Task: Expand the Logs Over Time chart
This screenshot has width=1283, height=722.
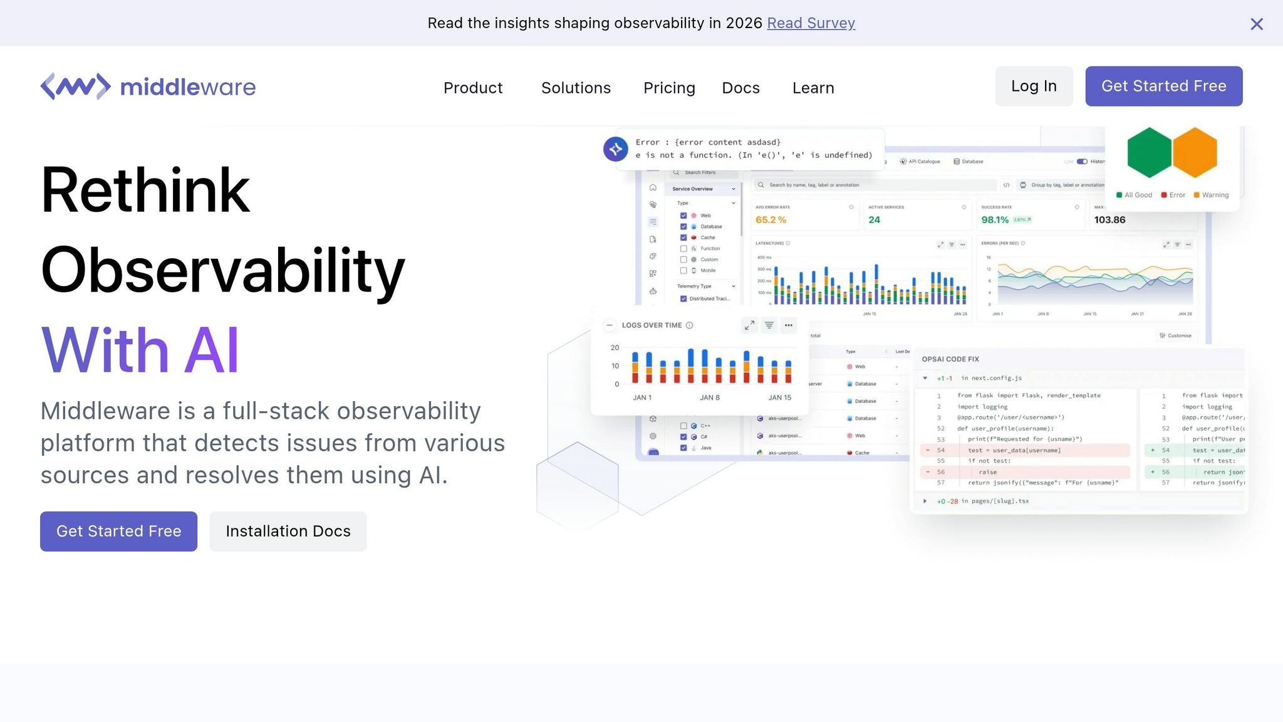Action: point(749,325)
